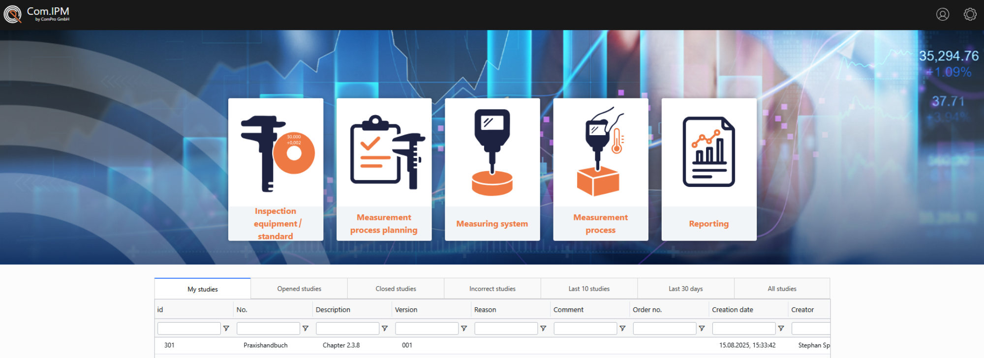Select the Praxishandbuch study row 301

click(265, 345)
